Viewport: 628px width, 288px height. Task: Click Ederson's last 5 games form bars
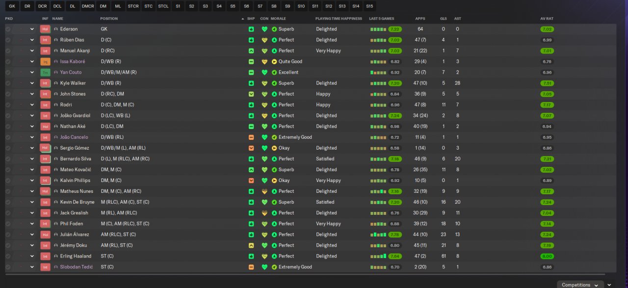coord(378,29)
